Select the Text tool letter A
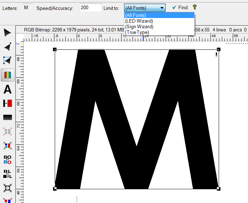248x203 pixels. (x=7, y=89)
